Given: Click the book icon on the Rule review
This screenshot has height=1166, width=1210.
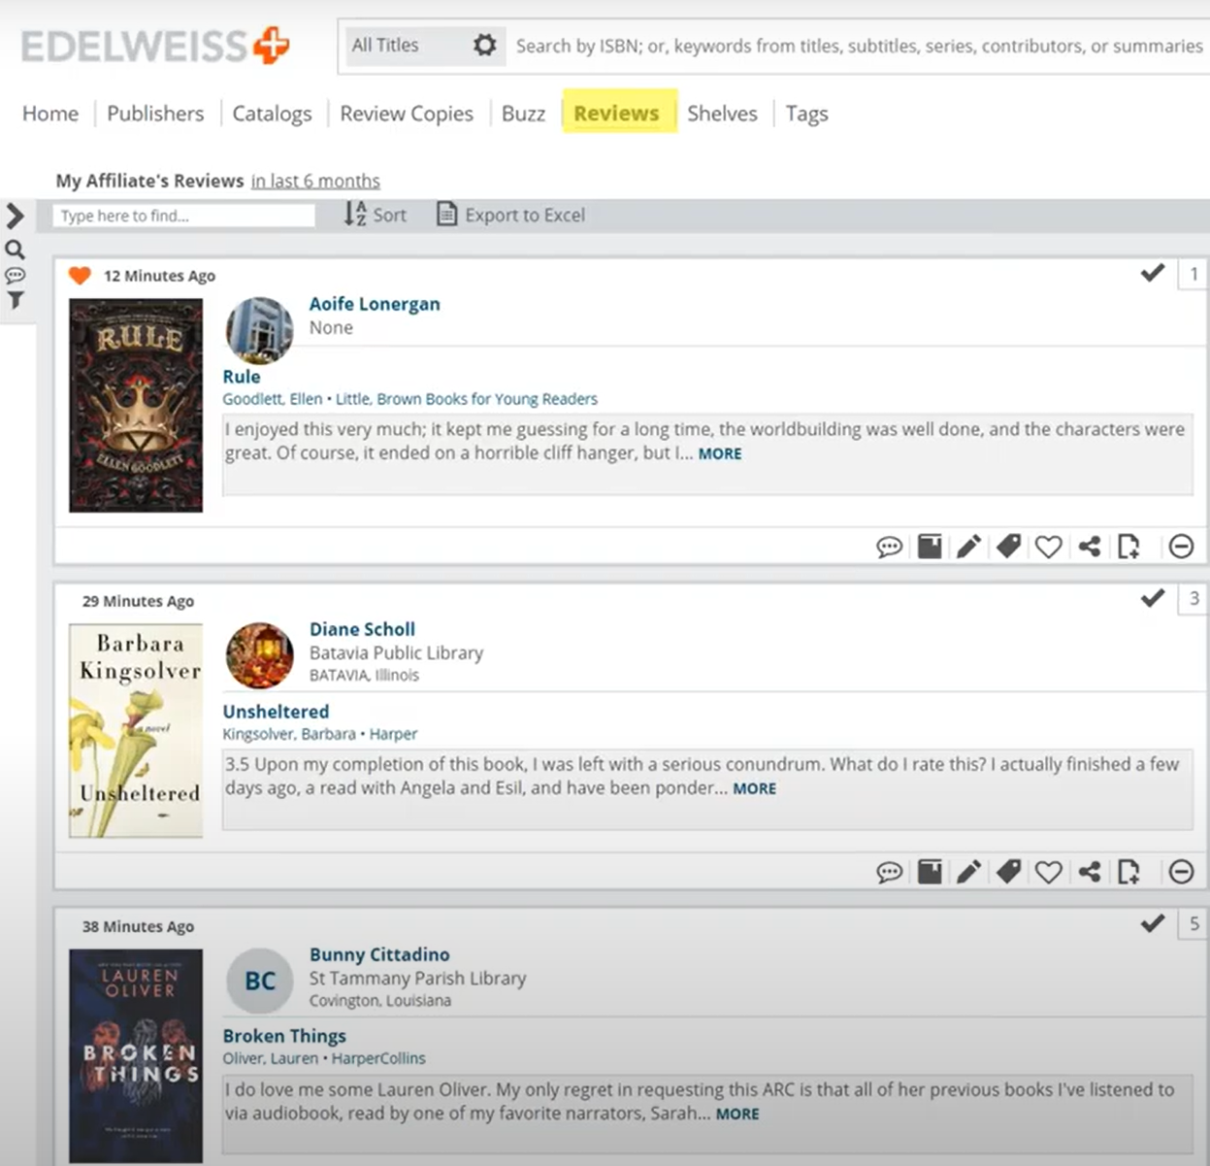Looking at the screenshot, I should (x=930, y=547).
